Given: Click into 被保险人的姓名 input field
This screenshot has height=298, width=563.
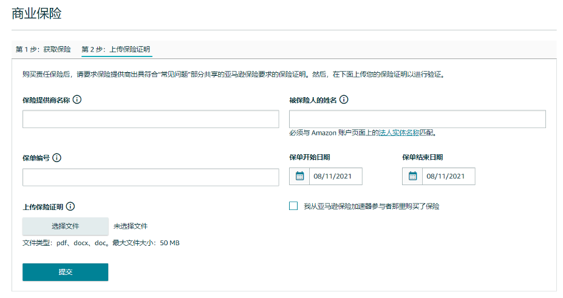Looking at the screenshot, I should coord(417,119).
